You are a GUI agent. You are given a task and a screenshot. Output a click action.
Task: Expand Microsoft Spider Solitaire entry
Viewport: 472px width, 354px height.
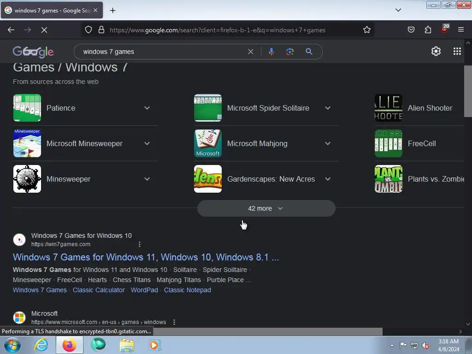point(328,108)
